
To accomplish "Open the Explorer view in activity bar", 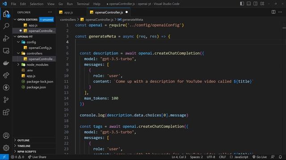I will [6, 14].
